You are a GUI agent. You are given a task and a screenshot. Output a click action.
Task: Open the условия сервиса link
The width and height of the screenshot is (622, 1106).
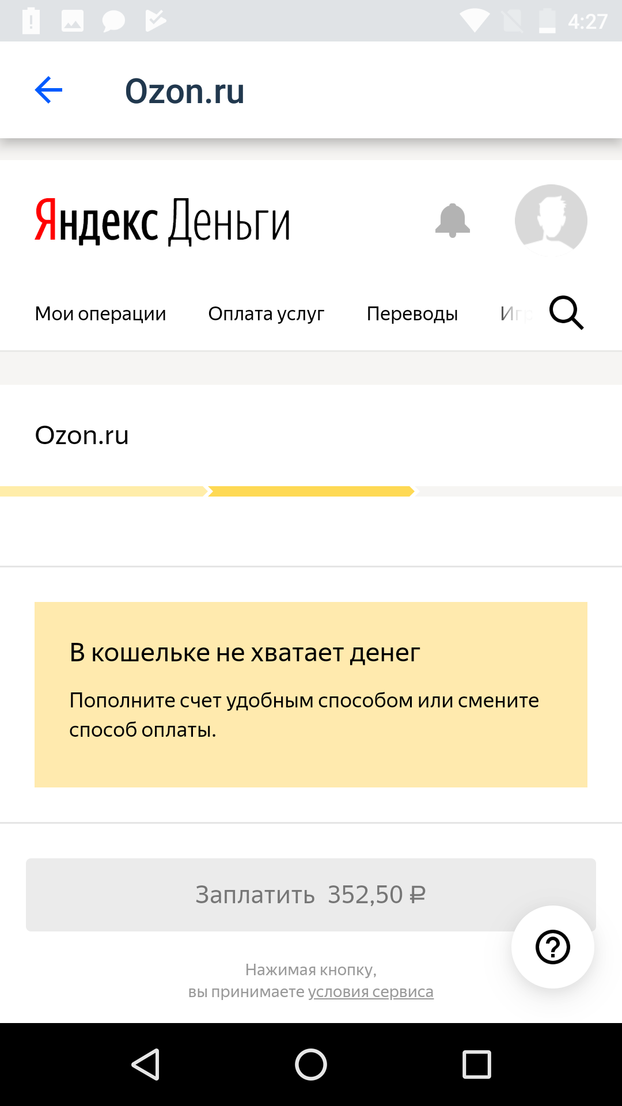[371, 992]
